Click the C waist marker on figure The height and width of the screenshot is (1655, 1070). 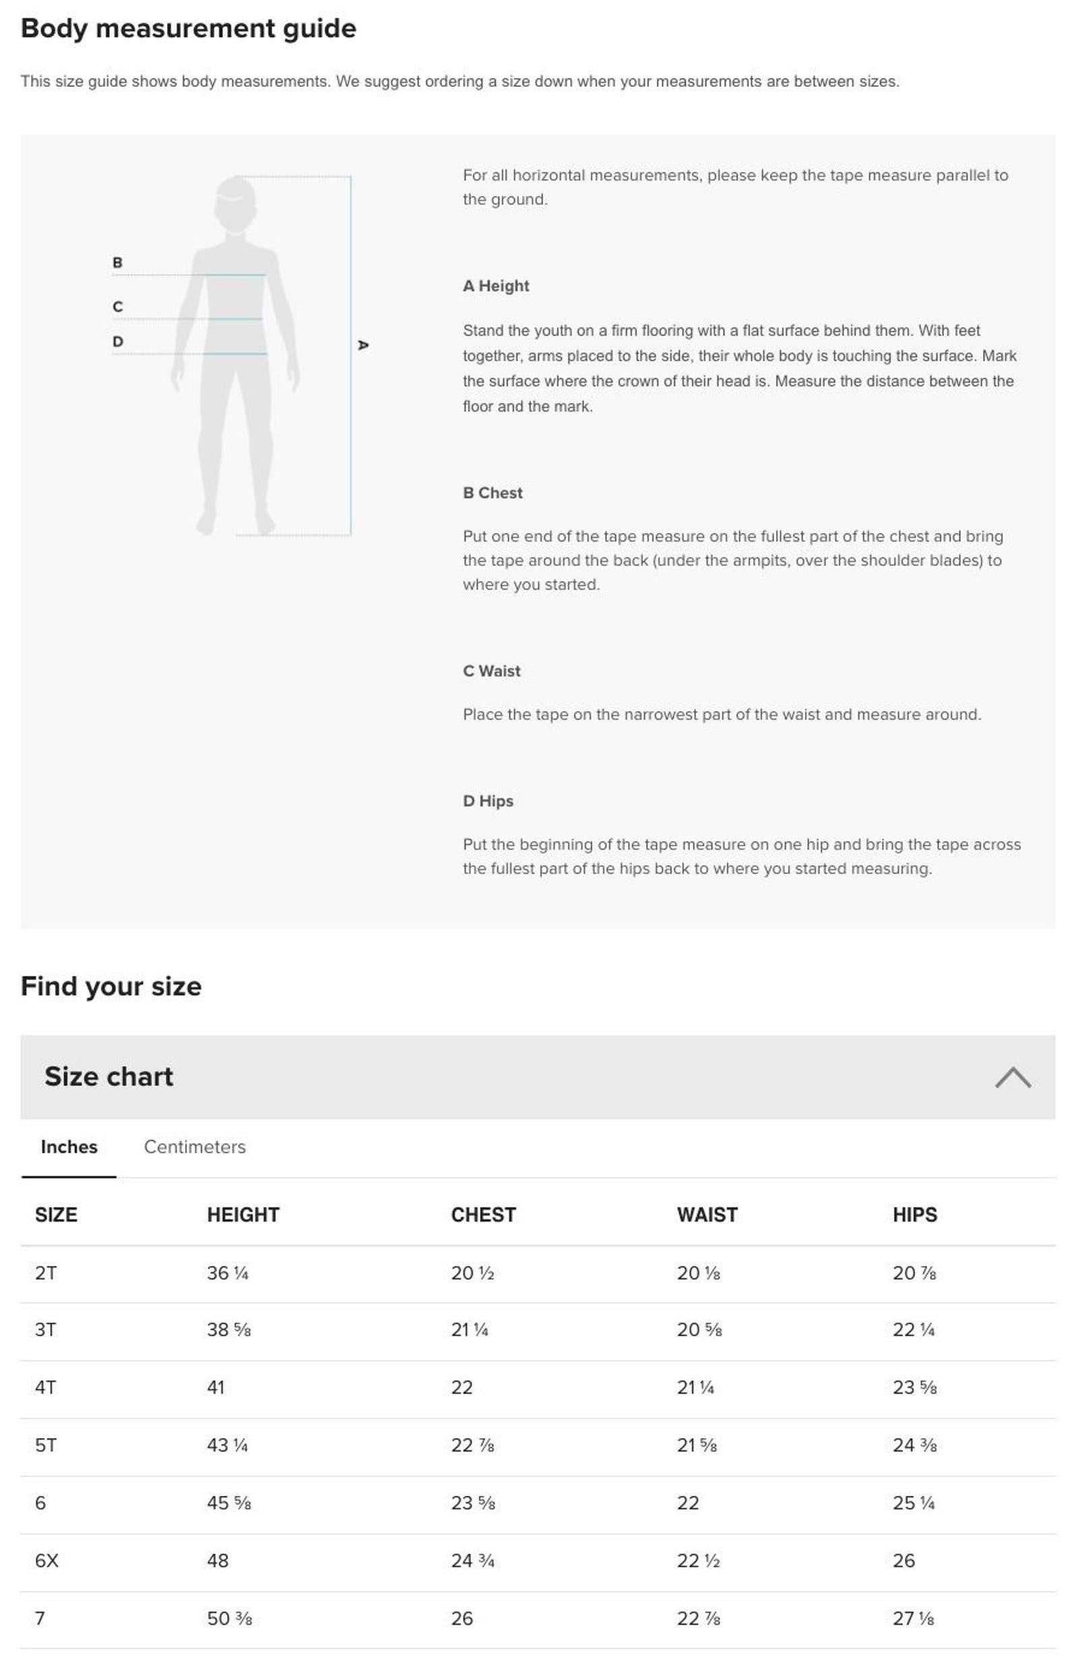point(117,307)
